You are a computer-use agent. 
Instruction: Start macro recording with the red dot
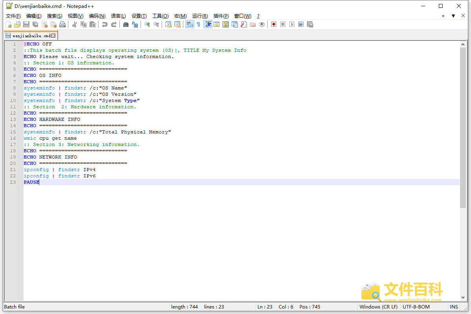[274, 24]
